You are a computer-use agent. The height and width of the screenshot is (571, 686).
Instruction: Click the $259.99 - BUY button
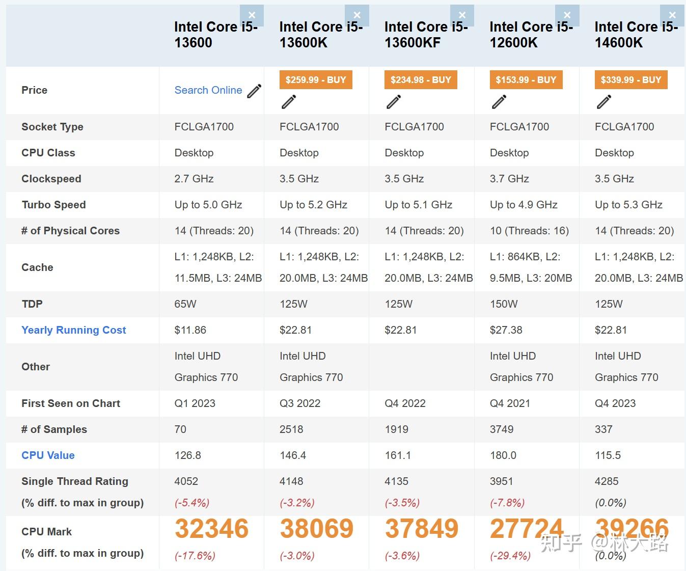click(x=316, y=80)
